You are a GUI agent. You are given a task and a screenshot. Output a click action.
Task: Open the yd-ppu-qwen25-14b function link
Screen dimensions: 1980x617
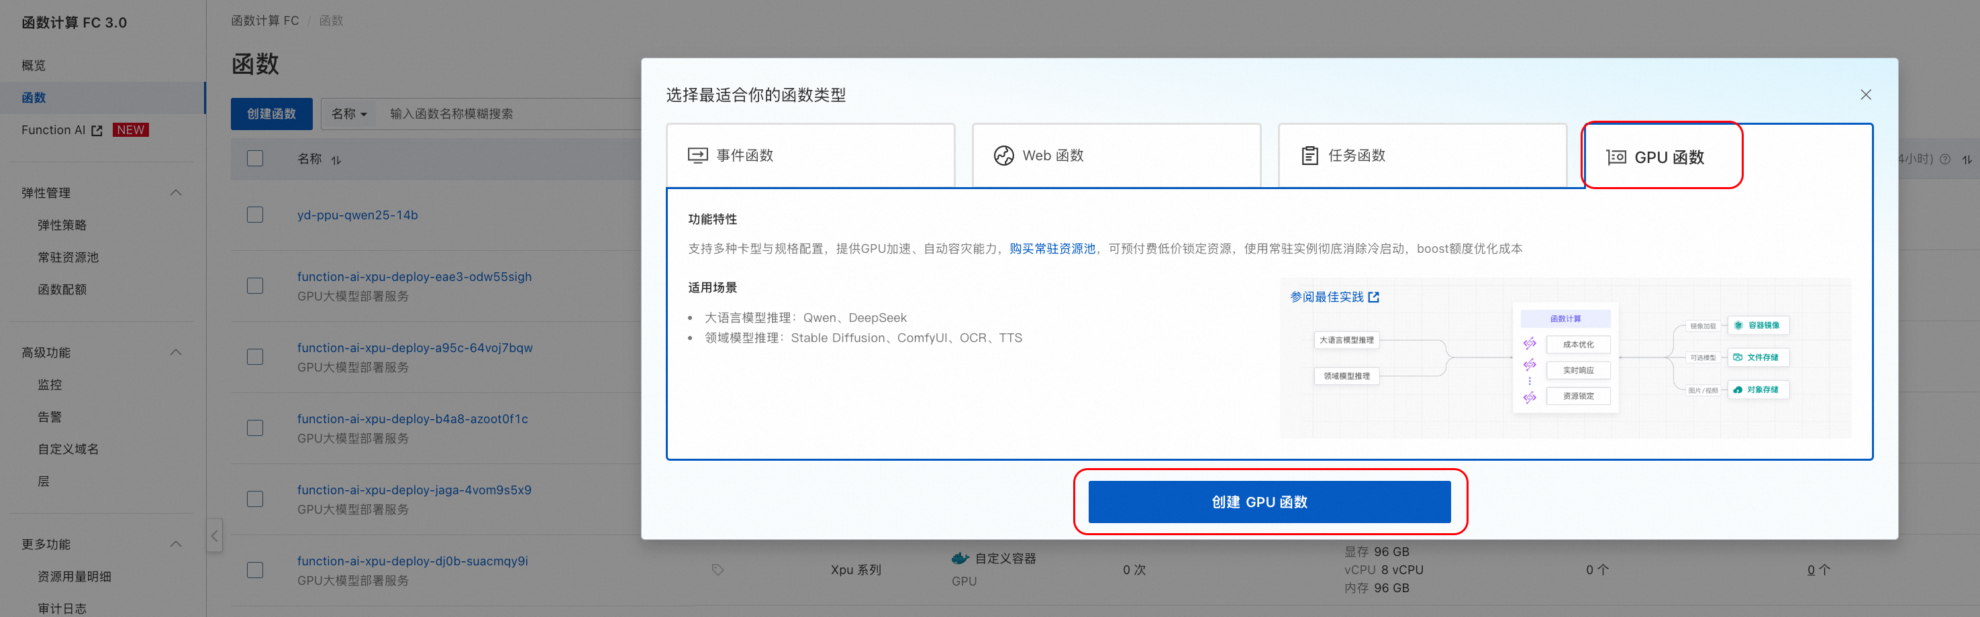(x=358, y=215)
